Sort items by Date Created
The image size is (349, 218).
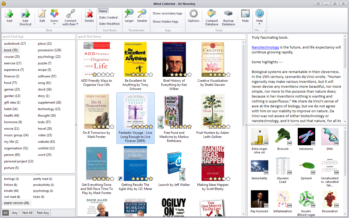[108, 17]
